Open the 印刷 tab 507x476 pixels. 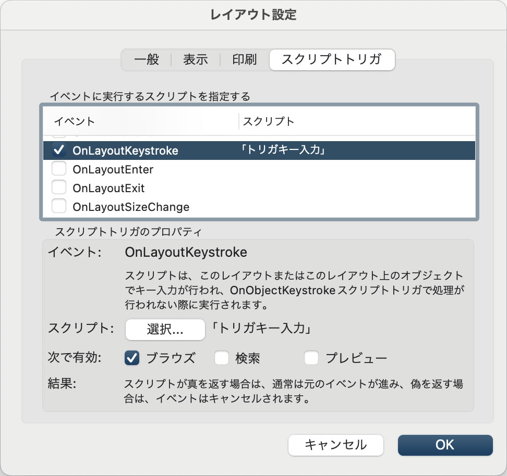click(245, 60)
